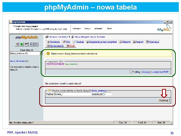Image resolution: width=181 pixels, height=136 pixels.
Task: Click the yellow info icon in notice
Action: coord(48,54)
